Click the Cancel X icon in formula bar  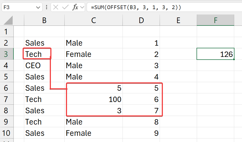(56, 7)
